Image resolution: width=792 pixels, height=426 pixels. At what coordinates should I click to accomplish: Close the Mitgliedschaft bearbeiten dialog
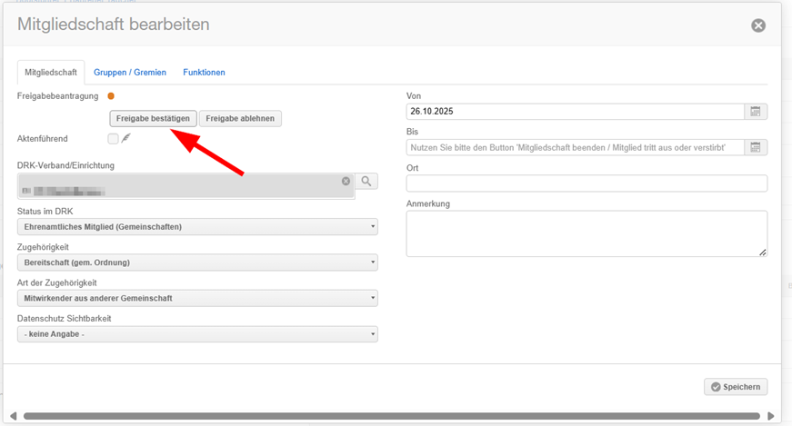click(757, 25)
